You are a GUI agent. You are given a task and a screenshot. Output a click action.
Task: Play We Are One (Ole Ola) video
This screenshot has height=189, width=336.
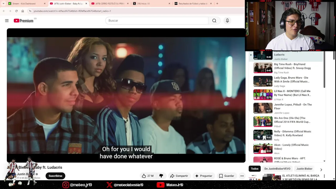click(x=286, y=122)
